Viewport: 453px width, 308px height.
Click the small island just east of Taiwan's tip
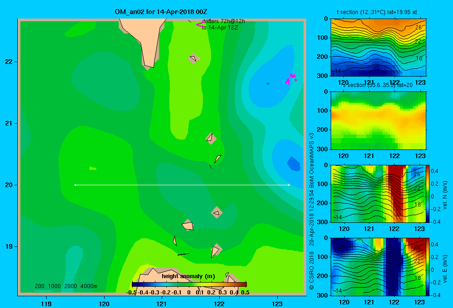(193, 58)
